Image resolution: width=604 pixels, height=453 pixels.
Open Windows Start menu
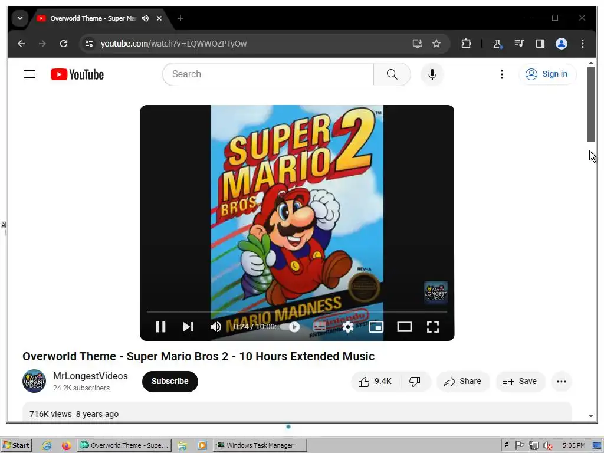point(16,445)
